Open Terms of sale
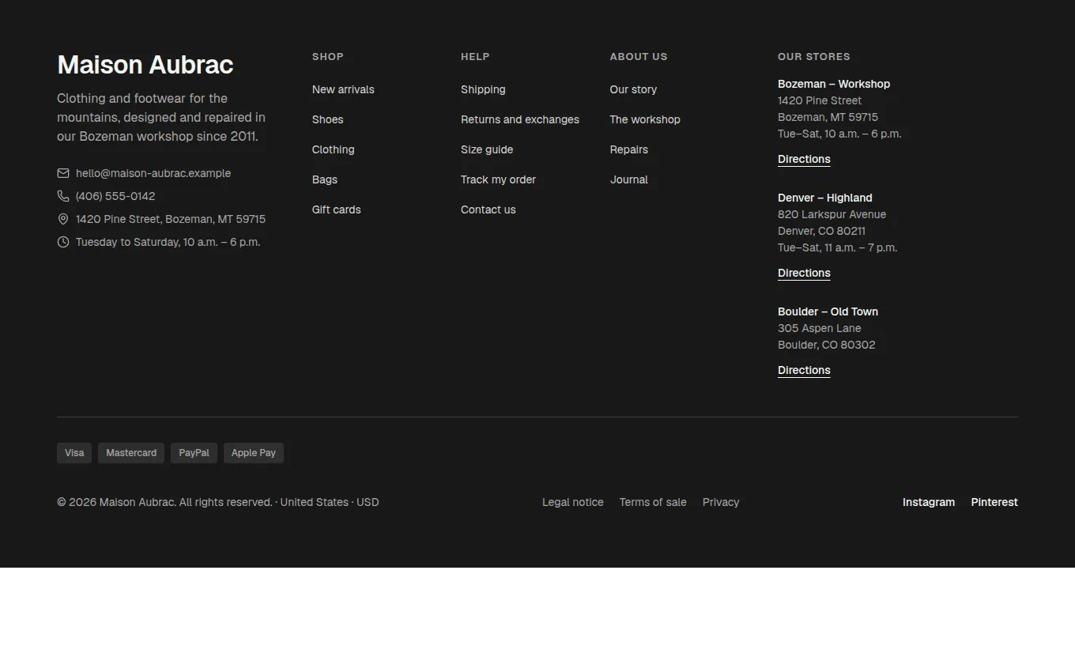1075x672 pixels. pos(653,502)
